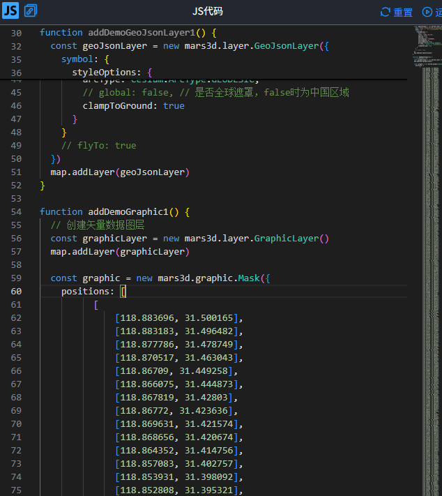Click the copy code icon
The height and width of the screenshot is (496, 442).
click(x=31, y=10)
